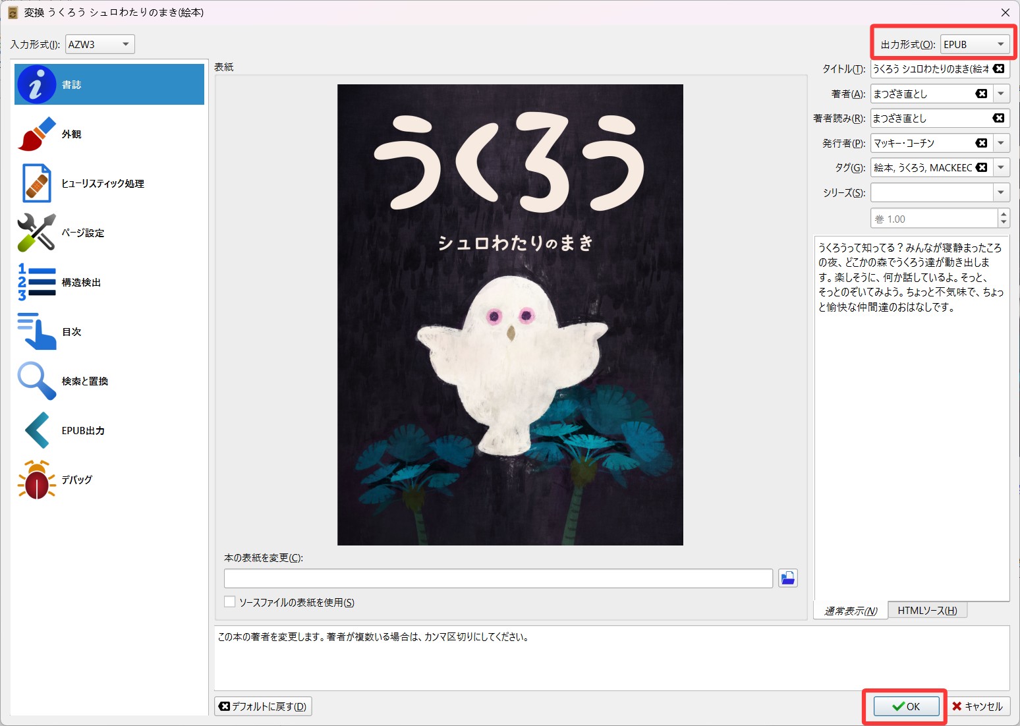Select 検索と置換 search and replace
The image size is (1020, 726).
point(84,381)
